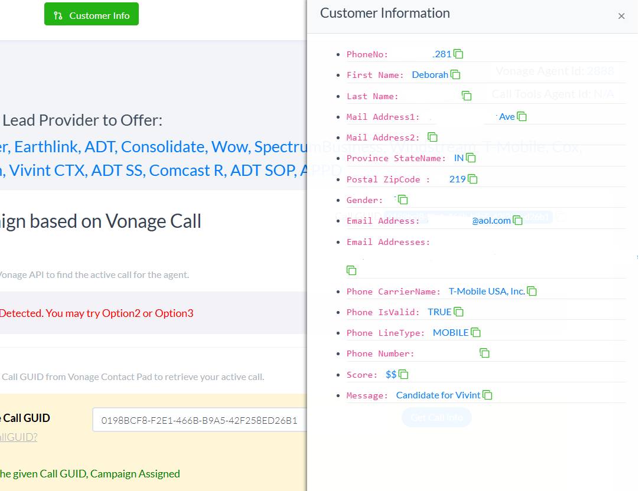Copy Phone CarrierName T-Mobile USA

[532, 291]
